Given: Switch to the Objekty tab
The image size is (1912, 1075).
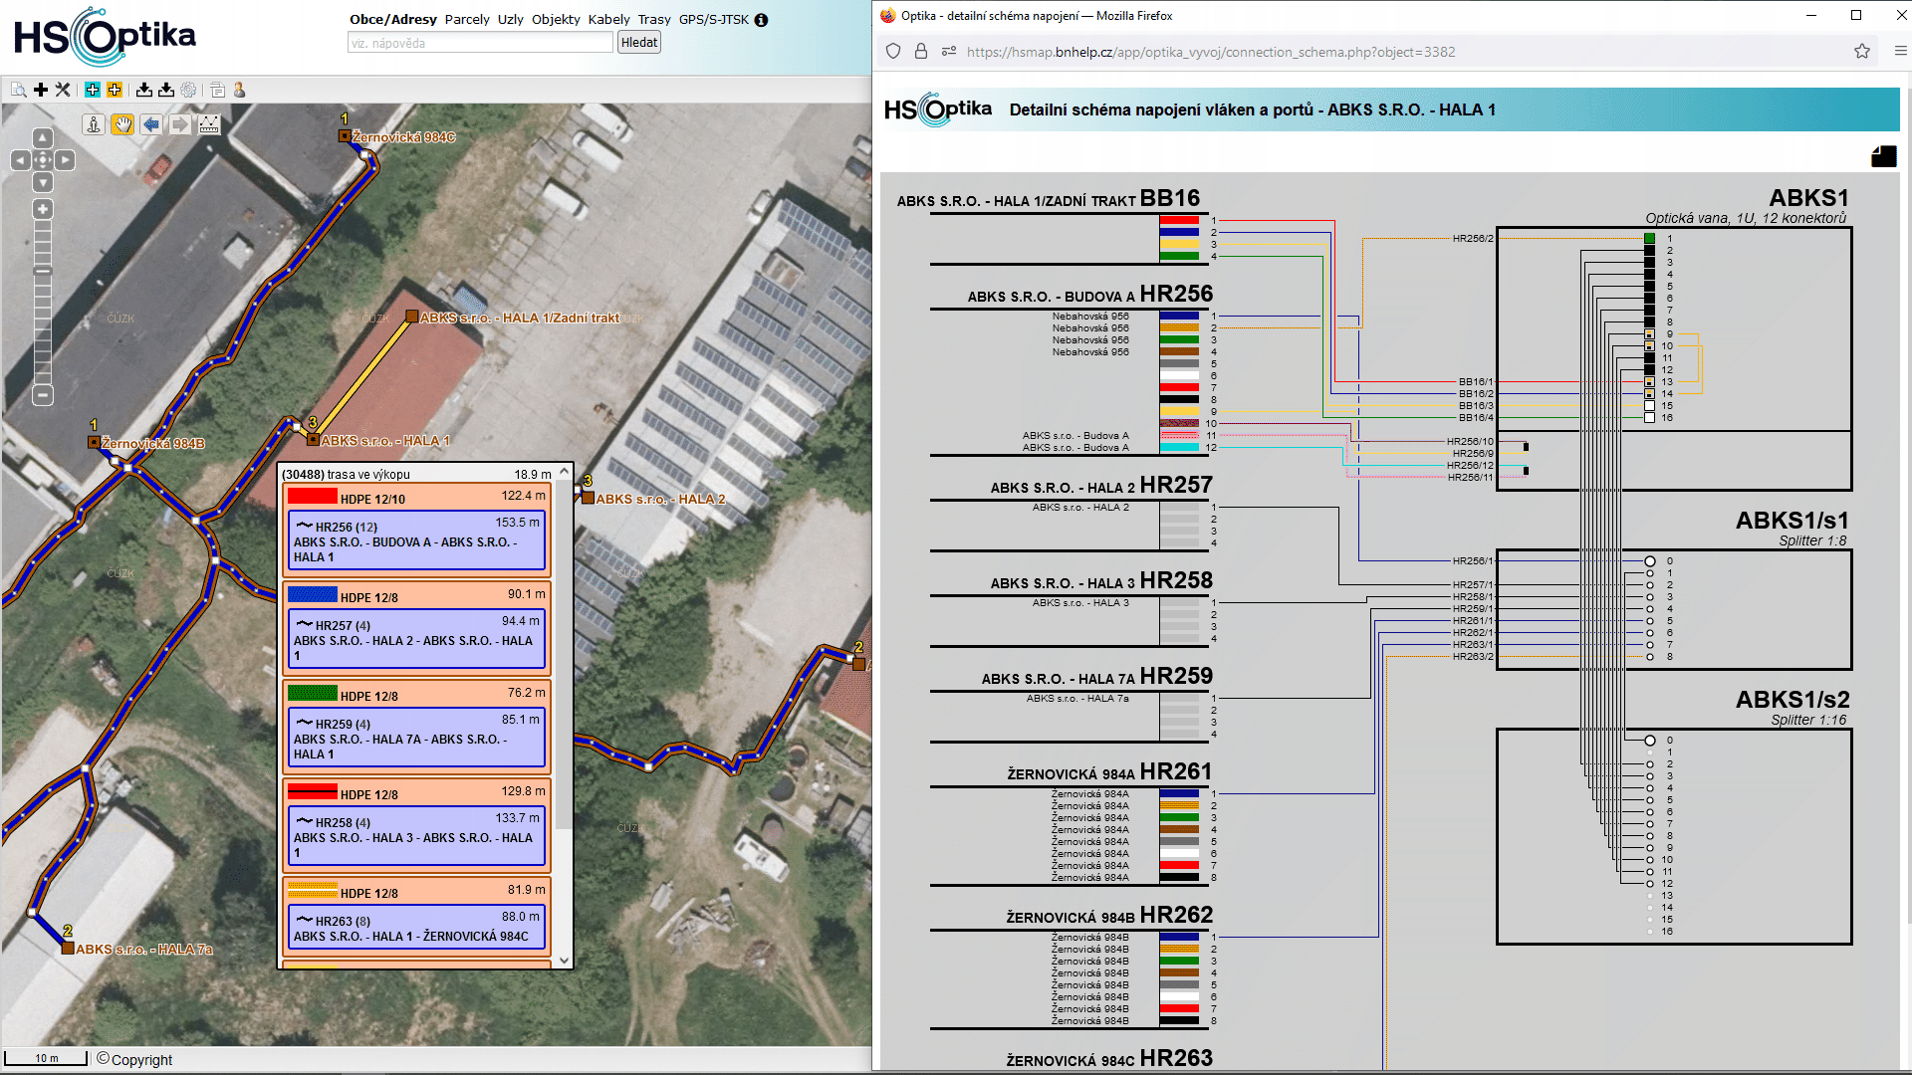Looking at the screenshot, I should pyautogui.click(x=556, y=20).
